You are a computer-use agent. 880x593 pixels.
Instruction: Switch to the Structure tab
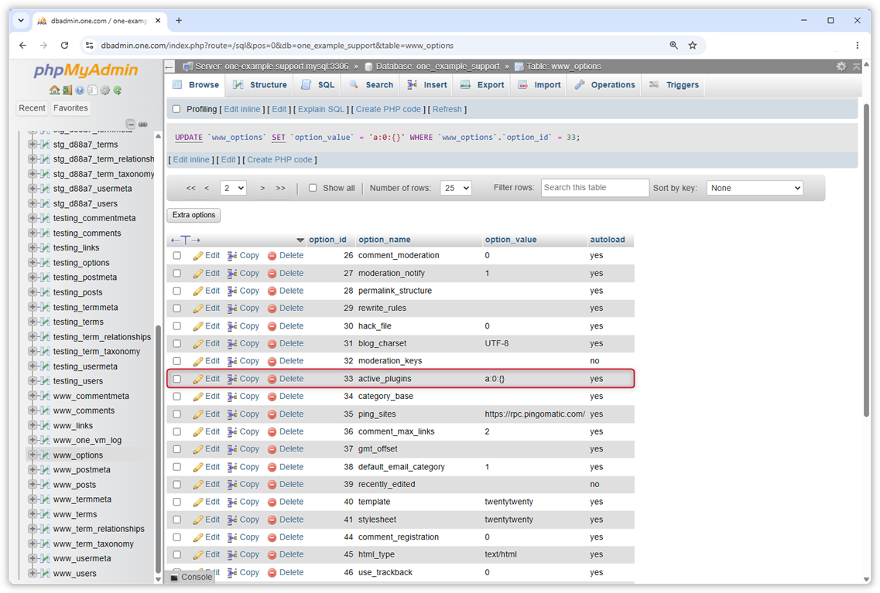[x=260, y=84]
